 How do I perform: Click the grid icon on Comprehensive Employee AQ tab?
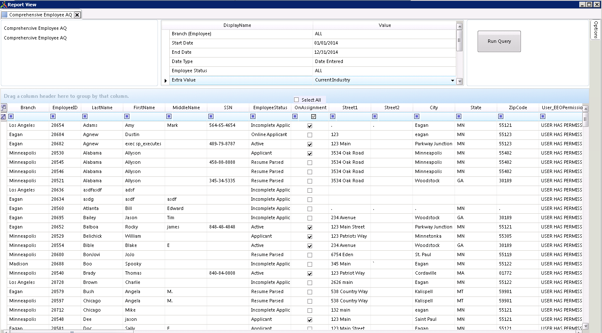click(x=5, y=15)
